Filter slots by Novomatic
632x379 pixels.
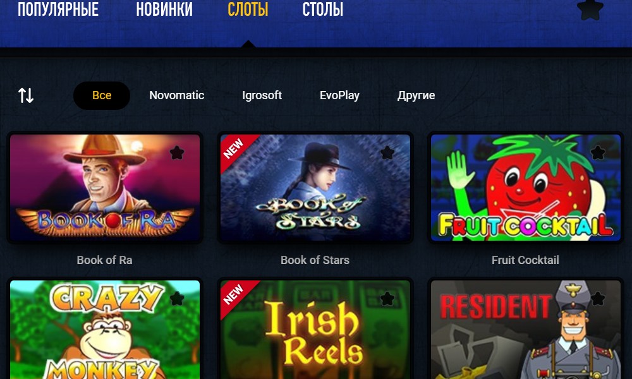[x=176, y=95]
